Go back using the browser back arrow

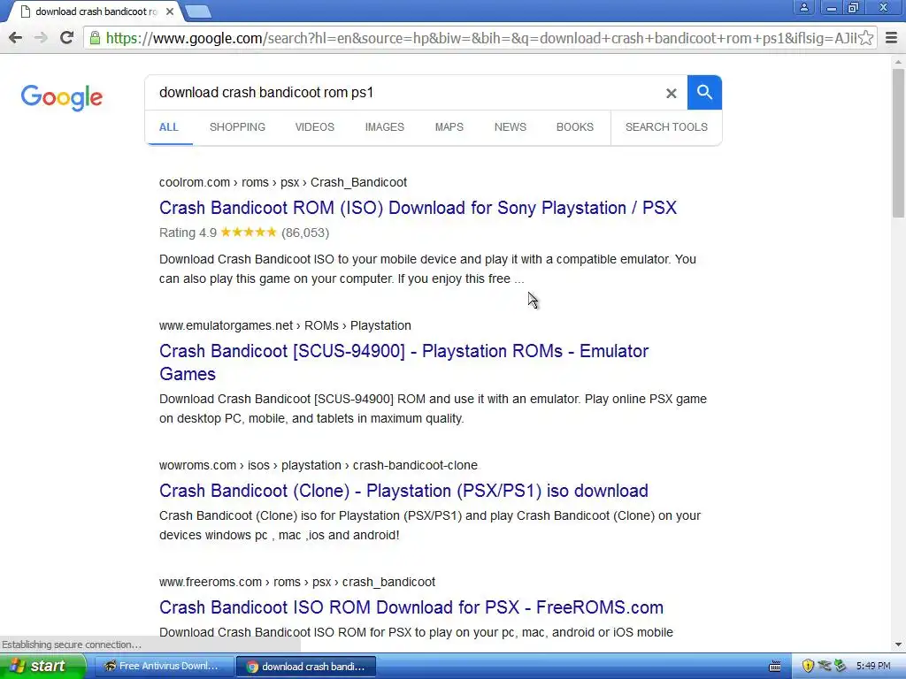coord(16,38)
